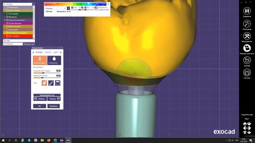Screen dimensions: 255x143
Task: Open Firefox from the taskbar
Action: pos(49,140)
